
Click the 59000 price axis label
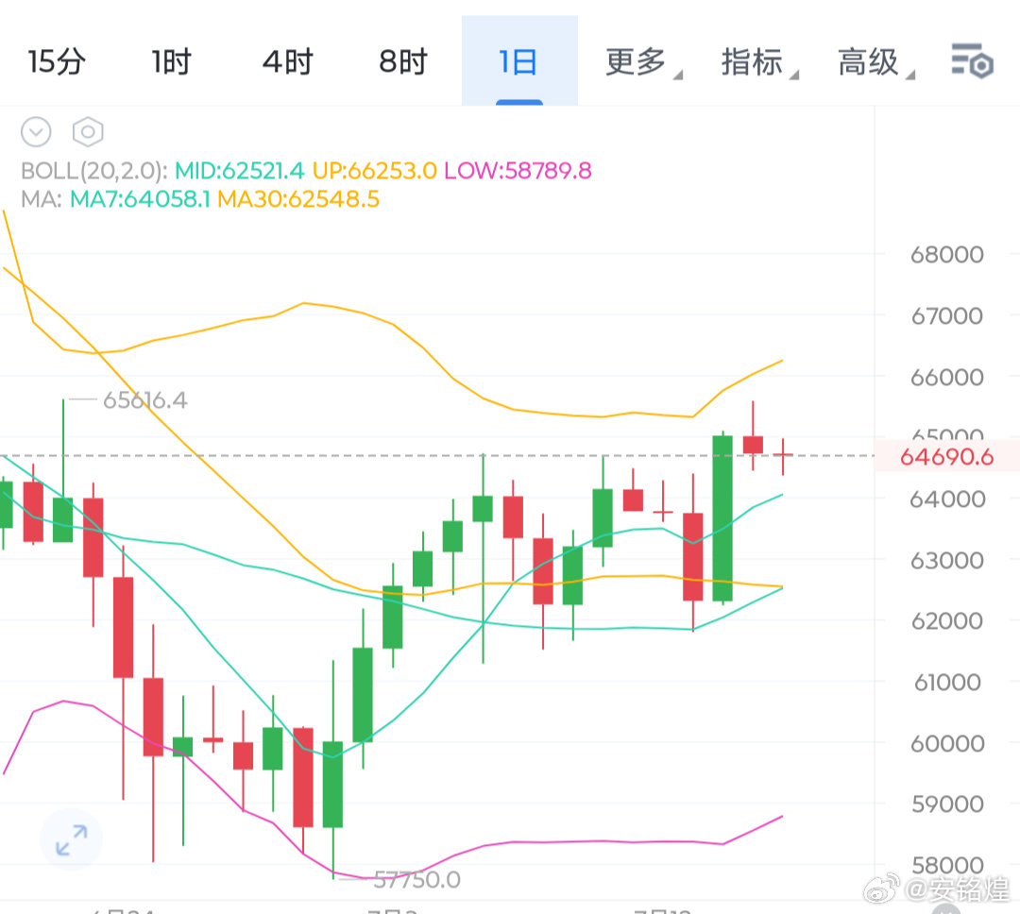click(946, 804)
